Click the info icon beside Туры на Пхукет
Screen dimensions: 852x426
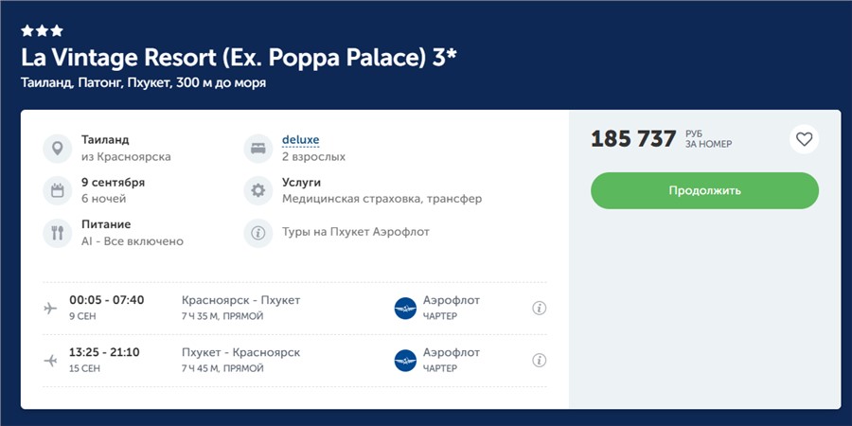[257, 233]
